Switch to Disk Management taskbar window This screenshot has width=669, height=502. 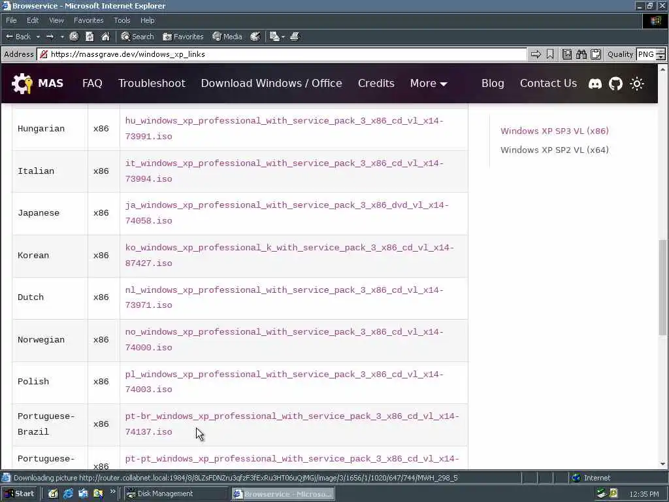point(176,494)
